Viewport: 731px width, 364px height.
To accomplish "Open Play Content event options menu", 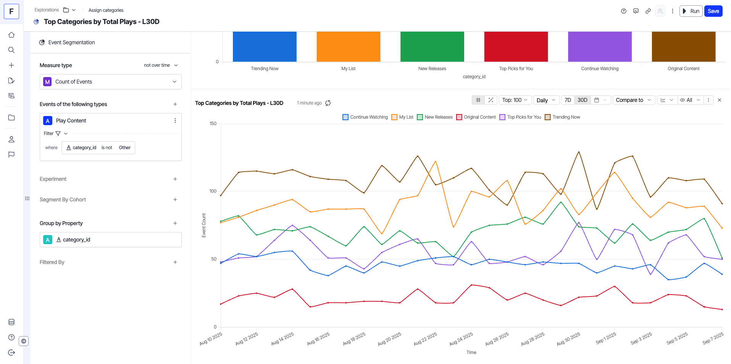I will tap(175, 121).
